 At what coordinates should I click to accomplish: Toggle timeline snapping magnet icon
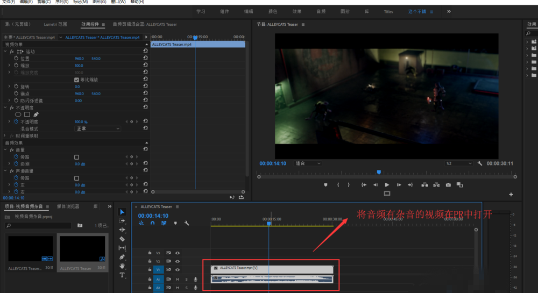(x=152, y=223)
